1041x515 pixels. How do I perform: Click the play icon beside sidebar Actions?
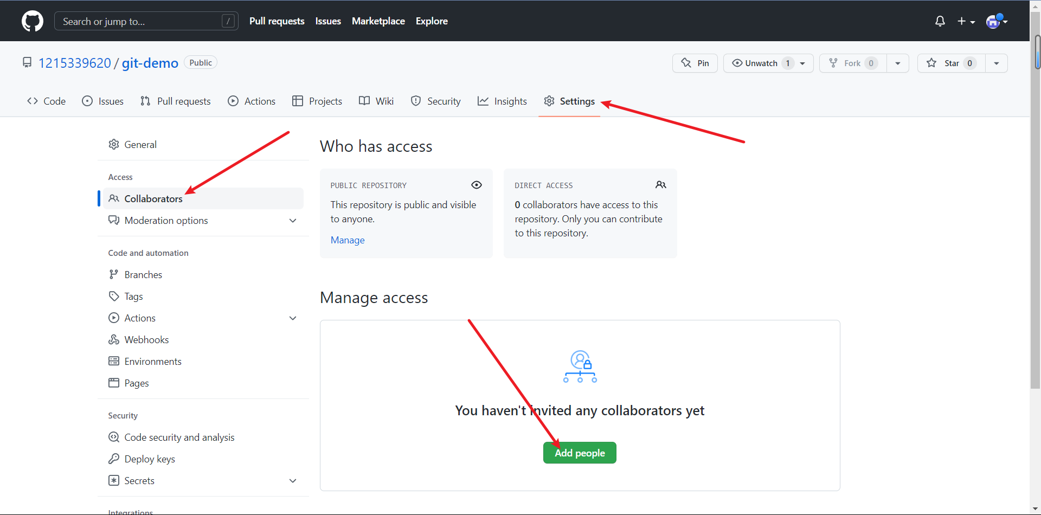[114, 318]
